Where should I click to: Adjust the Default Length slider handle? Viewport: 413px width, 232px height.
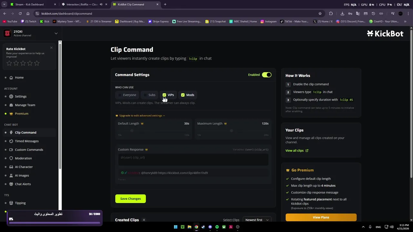(x=132, y=130)
